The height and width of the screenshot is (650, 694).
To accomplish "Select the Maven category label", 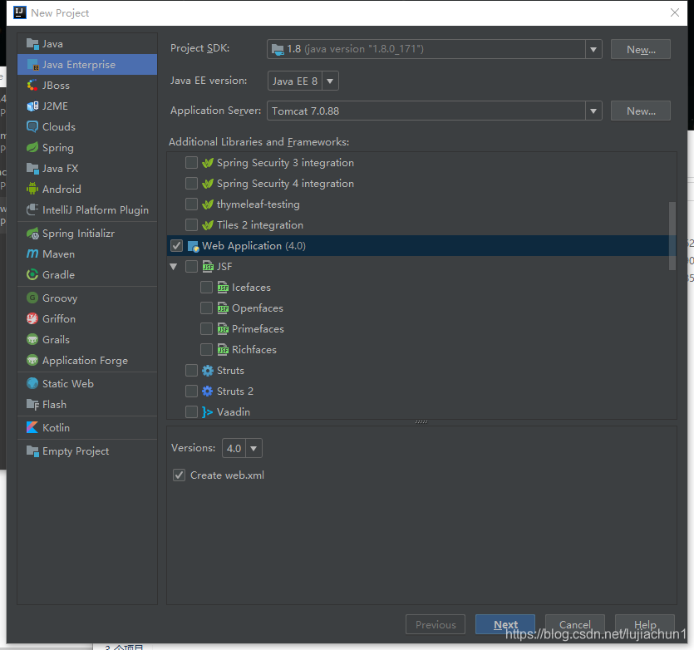I will [x=58, y=254].
